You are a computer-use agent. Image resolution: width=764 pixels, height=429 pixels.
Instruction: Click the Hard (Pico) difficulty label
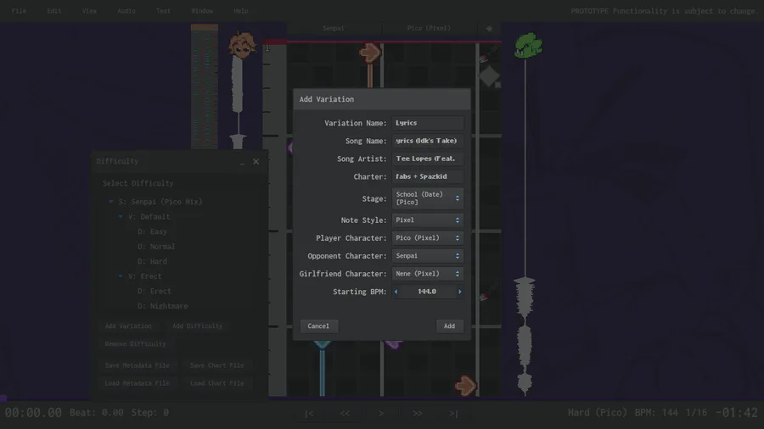pyautogui.click(x=598, y=413)
